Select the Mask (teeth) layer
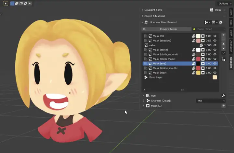This screenshot has height=153, width=234. pyautogui.click(x=180, y=50)
